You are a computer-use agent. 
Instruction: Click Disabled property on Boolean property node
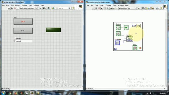(x=130, y=40)
